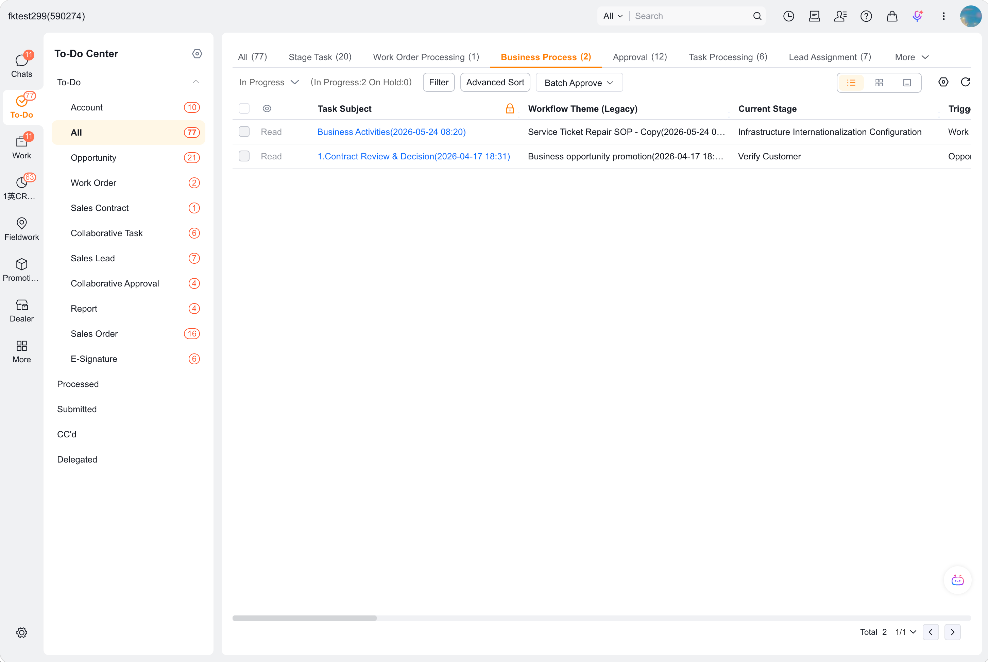
Task: Switch to list view layout
Action: click(x=851, y=83)
